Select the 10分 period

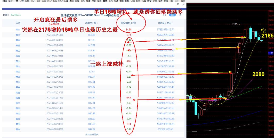[44, 1]
